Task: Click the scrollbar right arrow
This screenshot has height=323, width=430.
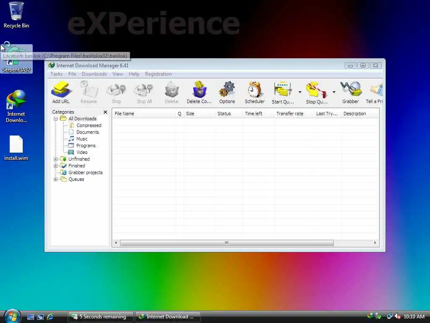Action: tap(375, 243)
